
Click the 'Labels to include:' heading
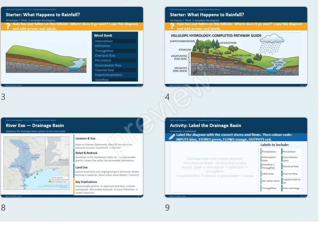(275, 145)
